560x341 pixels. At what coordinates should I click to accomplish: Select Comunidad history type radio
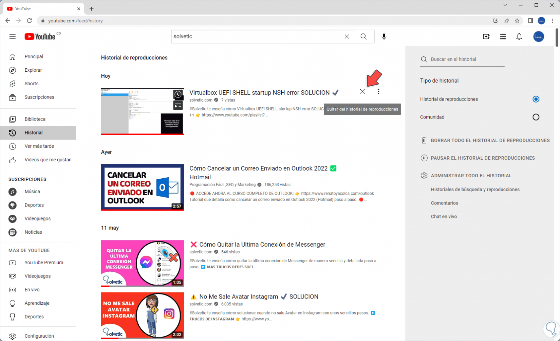(x=536, y=117)
